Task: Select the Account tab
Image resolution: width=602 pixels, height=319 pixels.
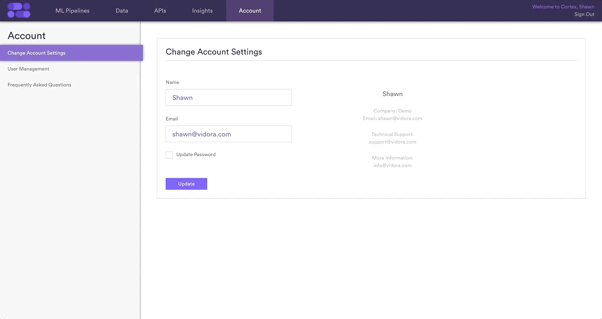Action: (x=250, y=10)
